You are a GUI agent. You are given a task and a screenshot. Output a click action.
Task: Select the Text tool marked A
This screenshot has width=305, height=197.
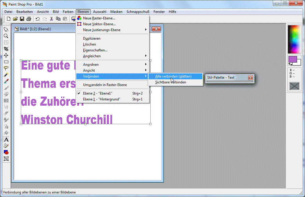coord(6,139)
